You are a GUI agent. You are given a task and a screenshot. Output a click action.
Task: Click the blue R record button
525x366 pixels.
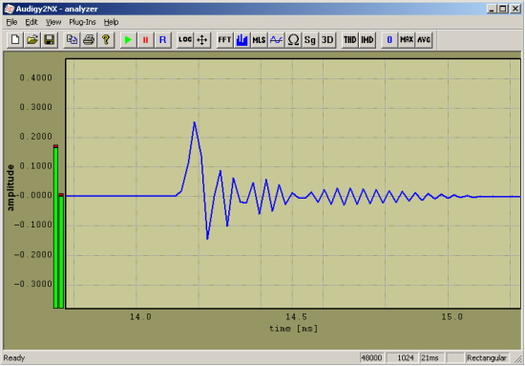pos(162,40)
